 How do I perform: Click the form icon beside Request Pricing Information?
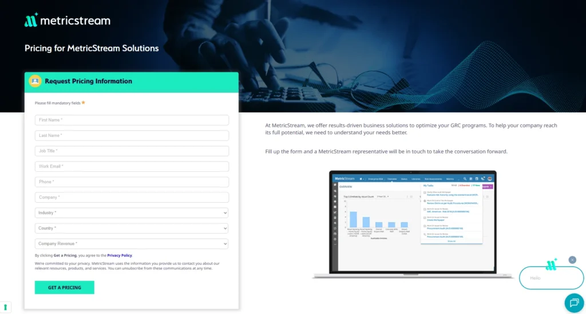tap(35, 82)
